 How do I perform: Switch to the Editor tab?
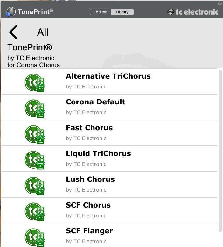(x=101, y=12)
